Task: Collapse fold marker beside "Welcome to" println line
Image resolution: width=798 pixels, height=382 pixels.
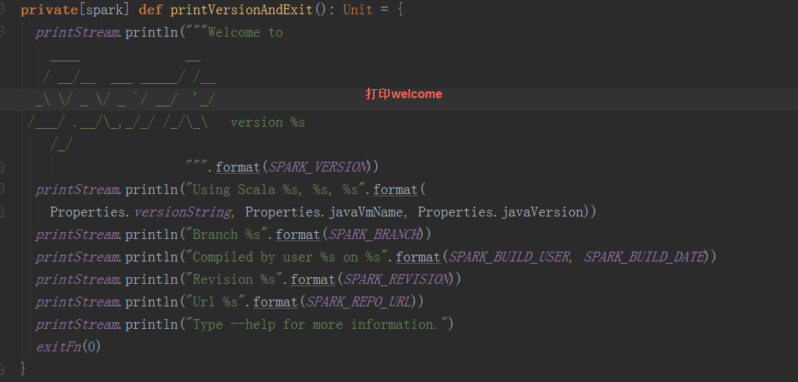Action: tap(2, 32)
